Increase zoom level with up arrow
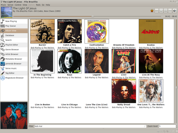The image size is (178, 133). [177, 126]
